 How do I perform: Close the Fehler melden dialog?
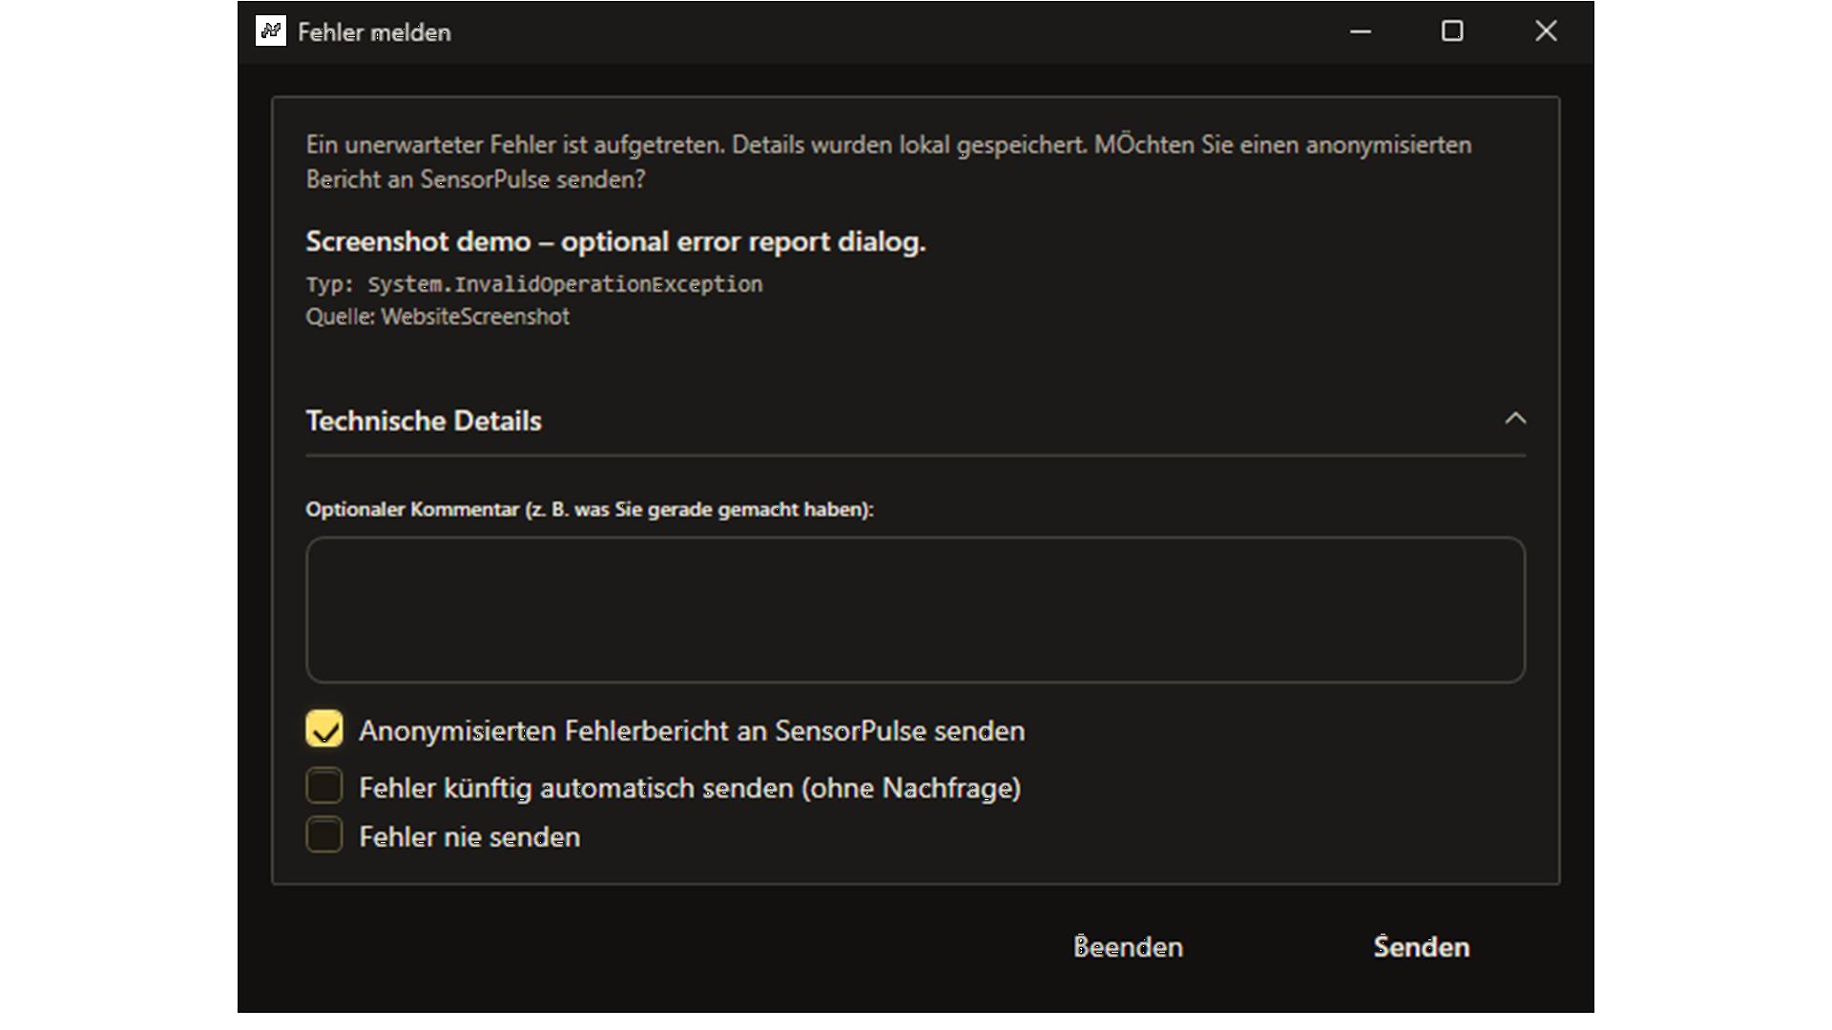pos(1546,31)
